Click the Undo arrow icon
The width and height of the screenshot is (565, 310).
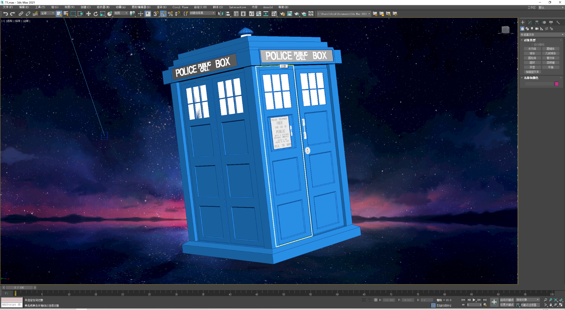[x=5, y=13]
